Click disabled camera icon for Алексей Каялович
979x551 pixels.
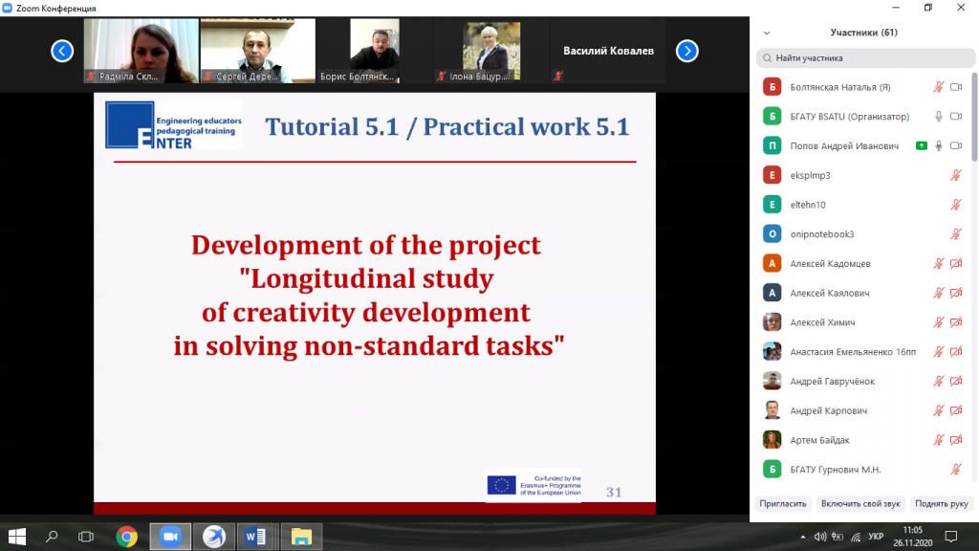click(956, 293)
